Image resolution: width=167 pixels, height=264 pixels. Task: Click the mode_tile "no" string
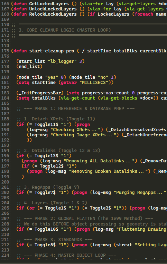pyautogui.click(x=103, y=77)
